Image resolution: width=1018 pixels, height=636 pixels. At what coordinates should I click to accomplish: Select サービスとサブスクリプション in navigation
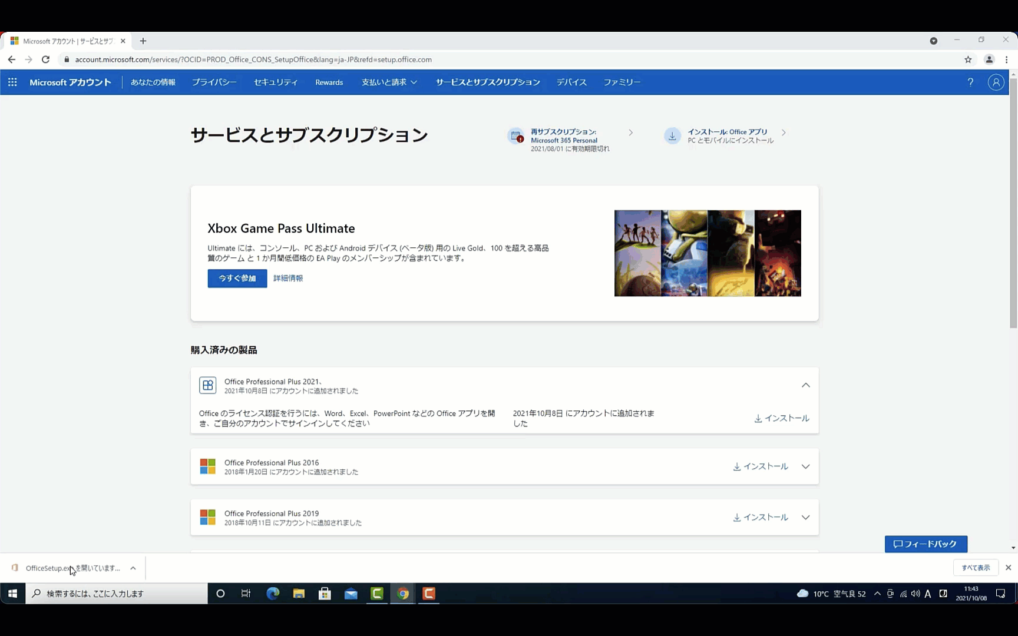(x=488, y=82)
